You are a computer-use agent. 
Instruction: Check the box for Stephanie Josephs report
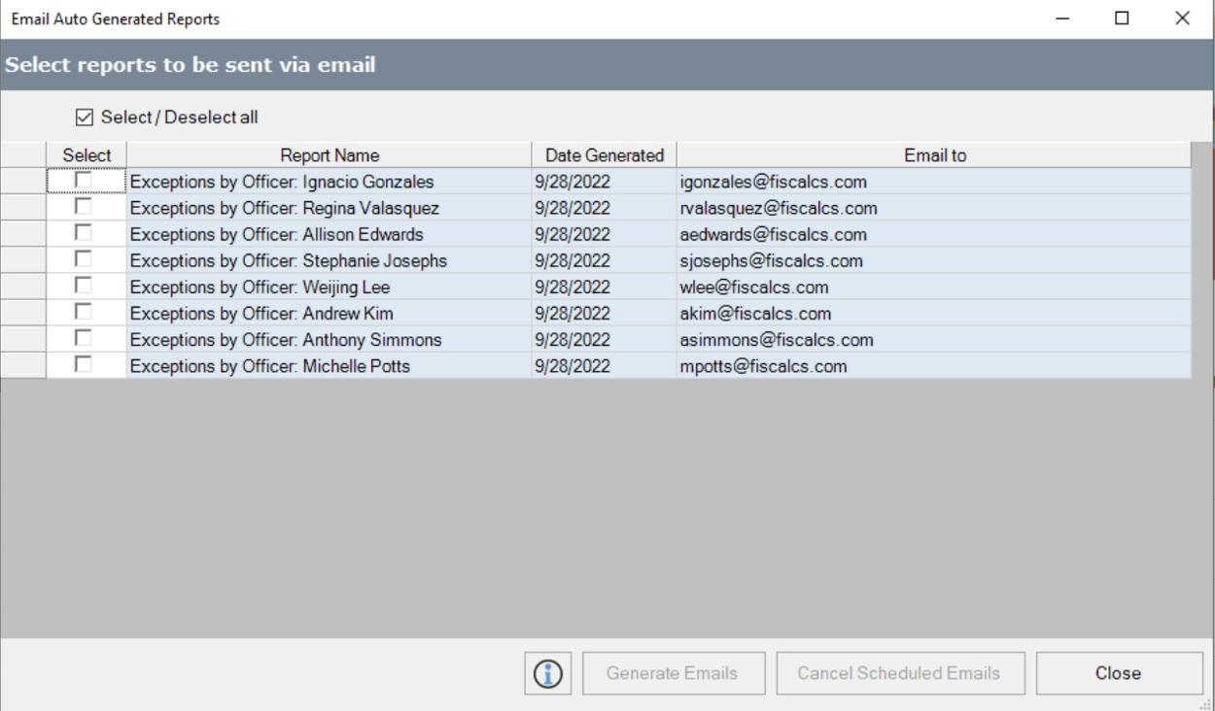pyautogui.click(x=84, y=260)
